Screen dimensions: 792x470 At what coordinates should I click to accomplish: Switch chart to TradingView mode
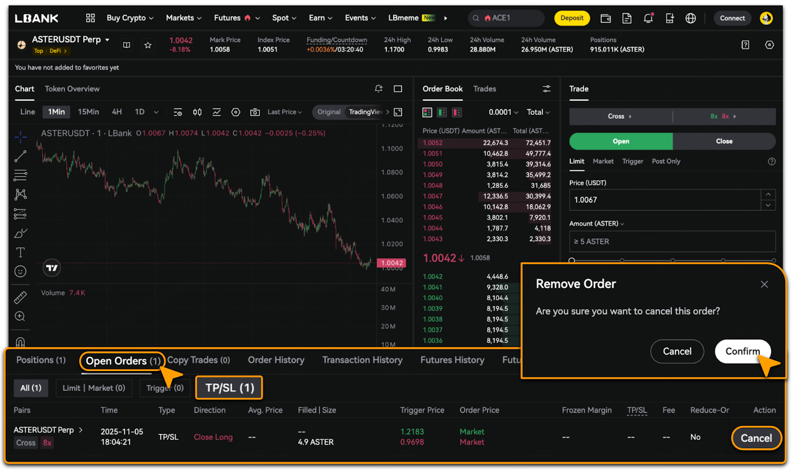365,112
